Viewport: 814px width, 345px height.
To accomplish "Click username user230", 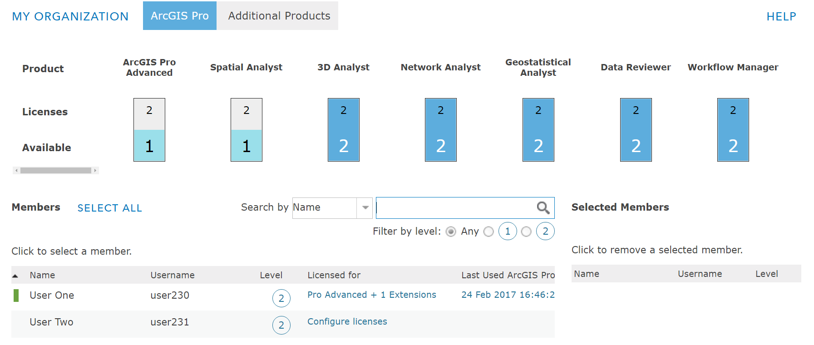I will click(170, 296).
